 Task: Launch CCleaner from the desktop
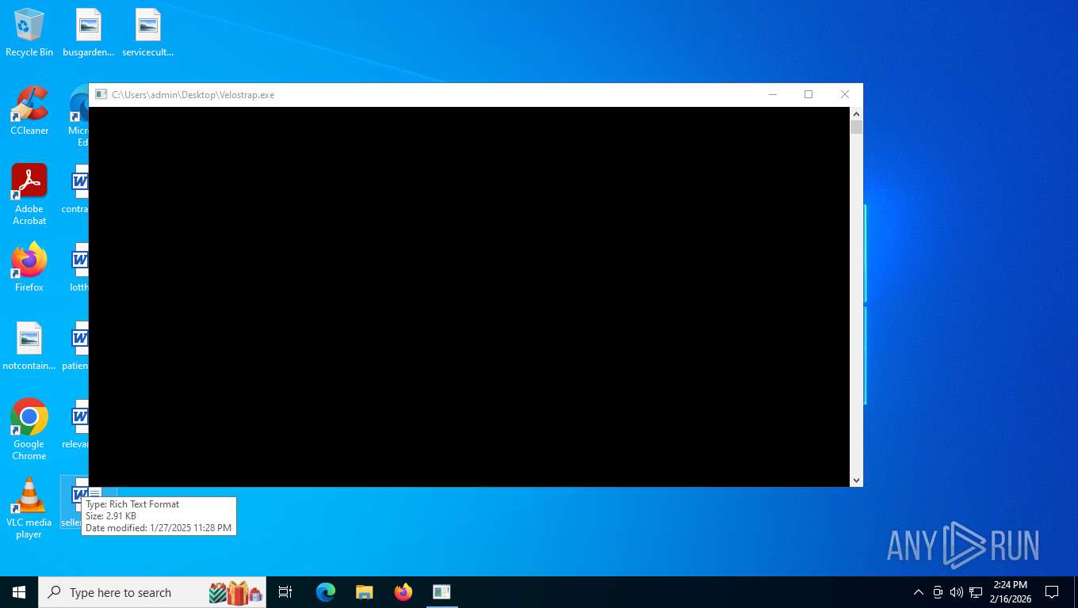(29, 111)
